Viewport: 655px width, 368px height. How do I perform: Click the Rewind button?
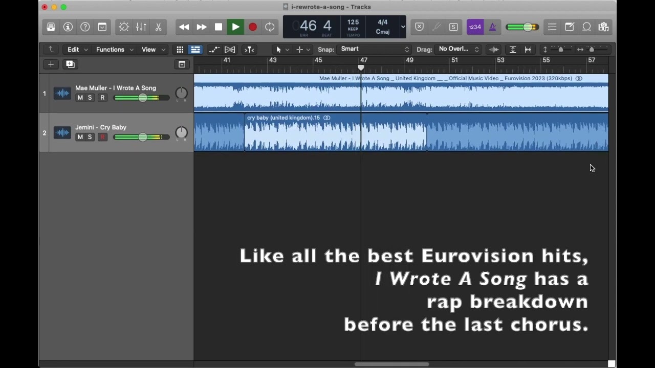[x=184, y=27]
